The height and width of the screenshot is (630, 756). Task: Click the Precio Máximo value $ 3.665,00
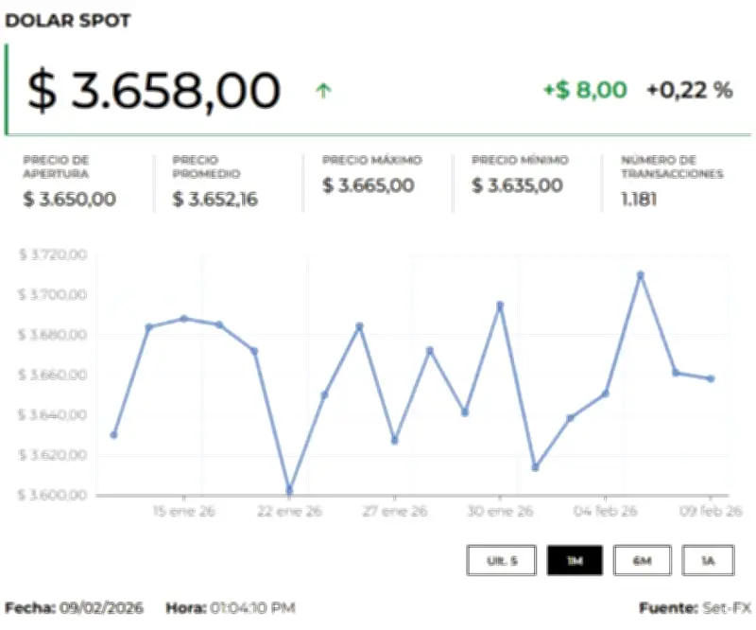[x=368, y=185]
